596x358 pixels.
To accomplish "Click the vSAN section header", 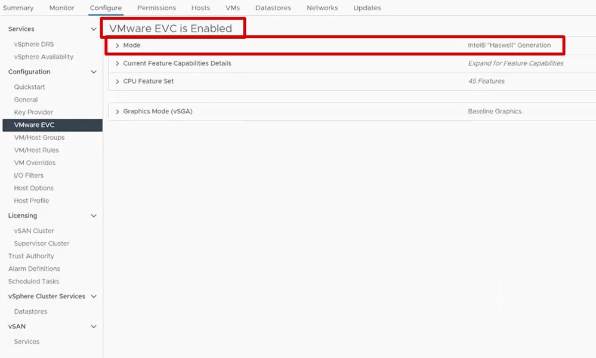I will pyautogui.click(x=17, y=326).
